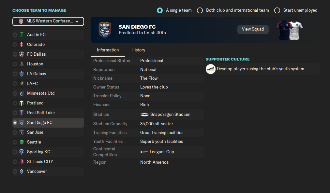Select FC Dallas radio button
Viewport: 330px width, 193px height.
(x=15, y=54)
